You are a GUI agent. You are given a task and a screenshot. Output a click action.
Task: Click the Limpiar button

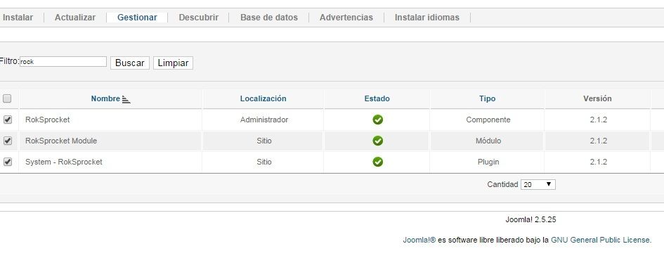click(173, 63)
